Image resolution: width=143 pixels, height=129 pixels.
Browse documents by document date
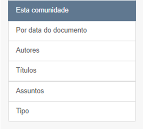point(72,31)
